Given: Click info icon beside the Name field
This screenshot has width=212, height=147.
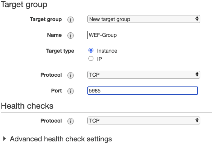Looking at the screenshot, I should tap(70, 35).
